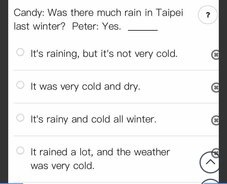Image resolution: width=227 pixels, height=184 pixels.
Task: Click the answer text "It's raining, but it's not very cold."
Action: click(104, 54)
